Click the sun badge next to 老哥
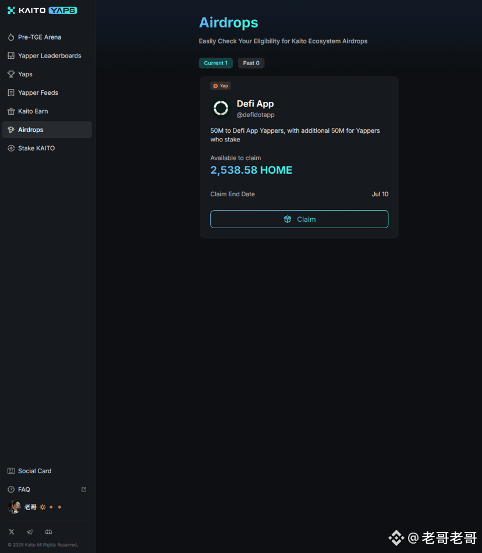 click(42, 507)
